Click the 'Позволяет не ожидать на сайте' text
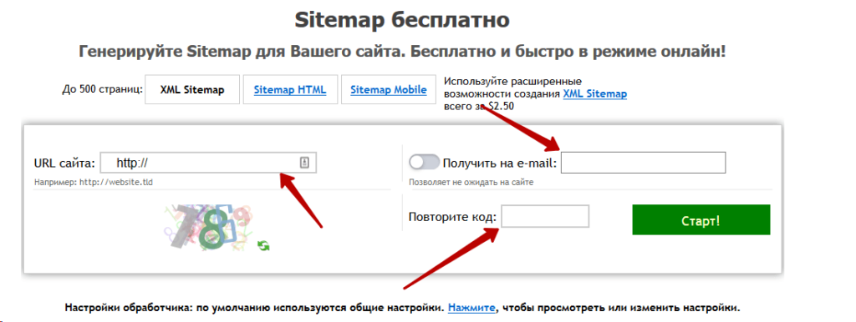Viewport: 856px width, 322px height. click(x=471, y=183)
